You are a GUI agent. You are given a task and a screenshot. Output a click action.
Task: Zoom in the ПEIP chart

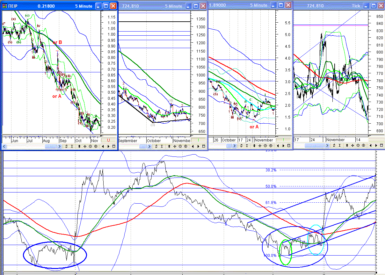click(96, 146)
